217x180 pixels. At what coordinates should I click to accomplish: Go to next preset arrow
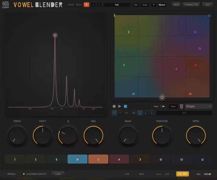pos(99,5)
